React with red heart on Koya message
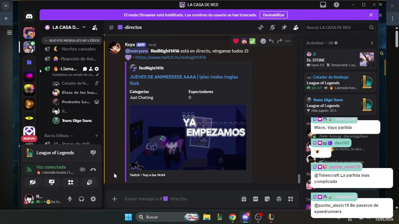399x224 pixels. click(x=236, y=41)
